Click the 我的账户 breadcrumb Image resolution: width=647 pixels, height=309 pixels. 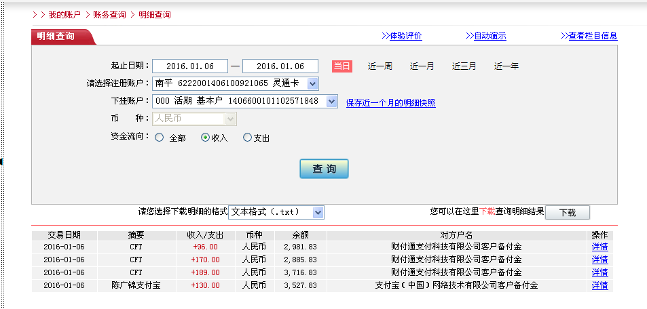pos(64,14)
